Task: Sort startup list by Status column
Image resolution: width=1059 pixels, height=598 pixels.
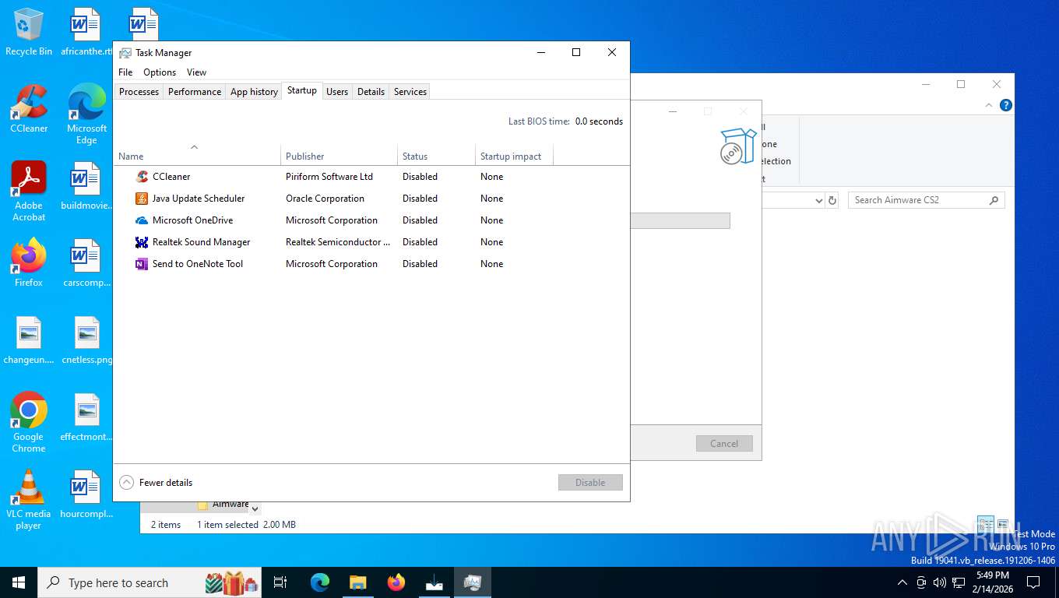Action: (x=436, y=154)
